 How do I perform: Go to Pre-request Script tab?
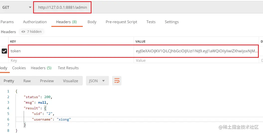coord(121,22)
